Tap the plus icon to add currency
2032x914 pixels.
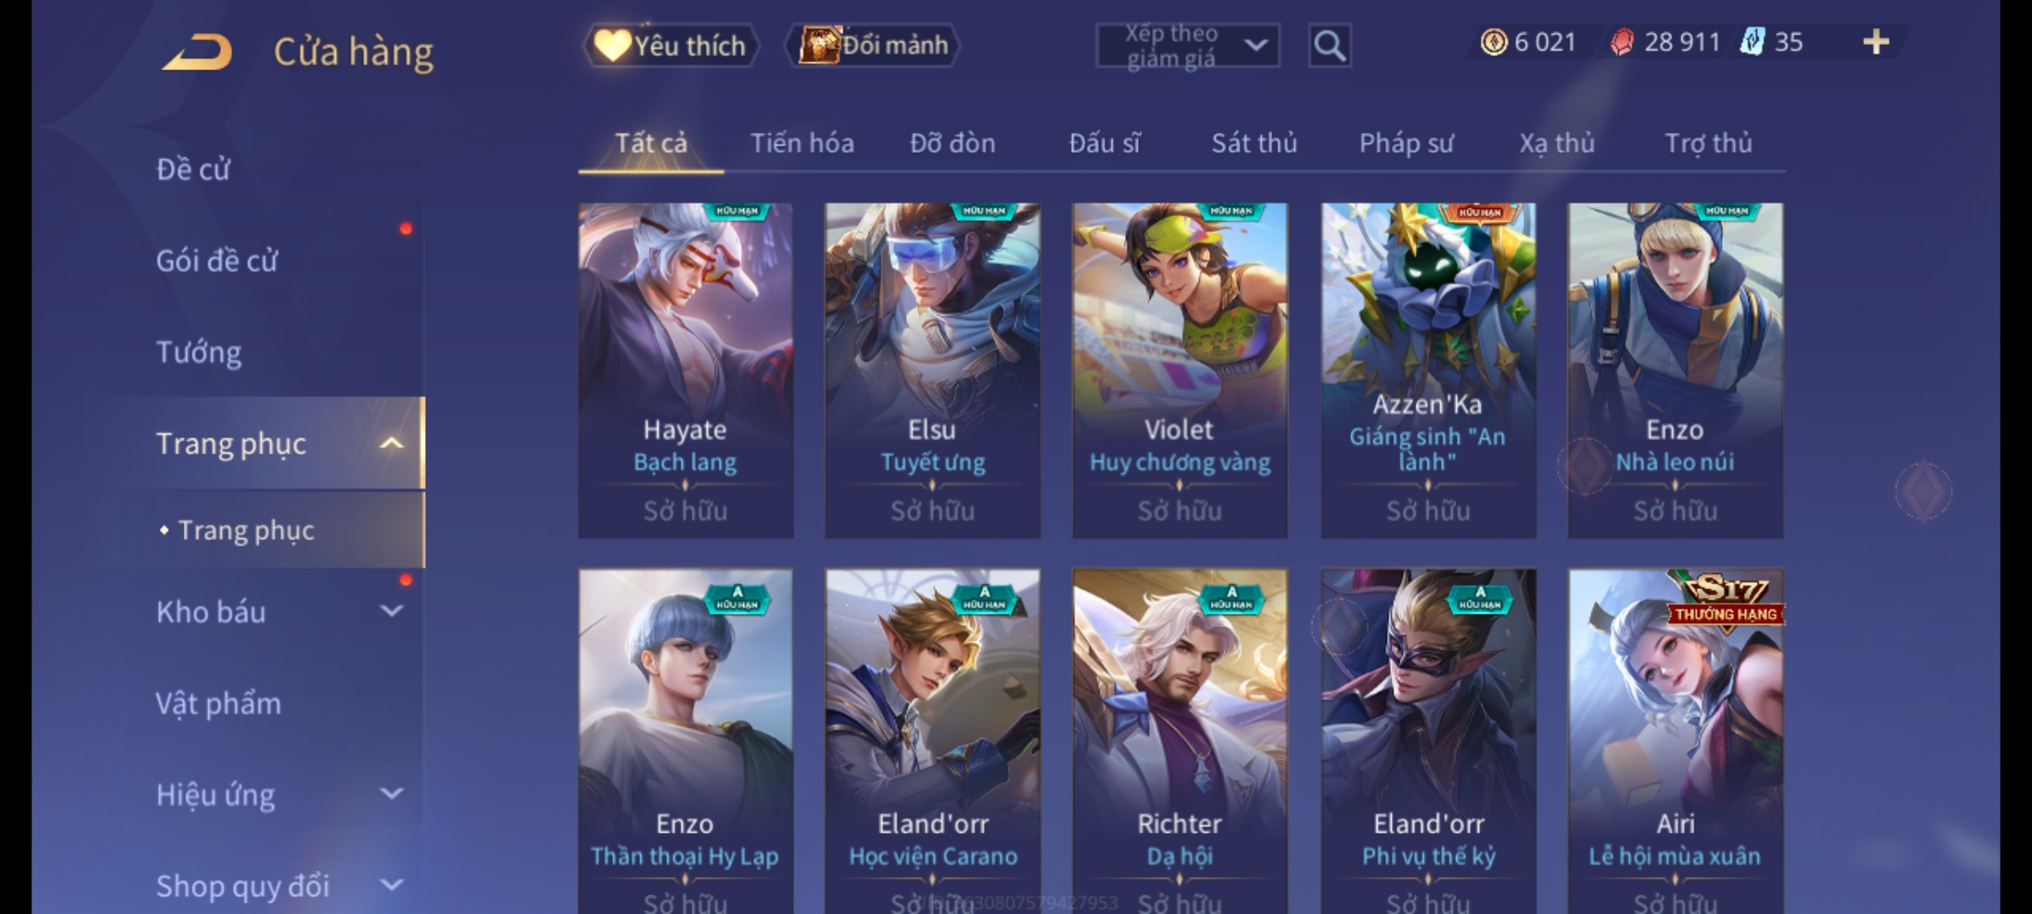pyautogui.click(x=1876, y=42)
